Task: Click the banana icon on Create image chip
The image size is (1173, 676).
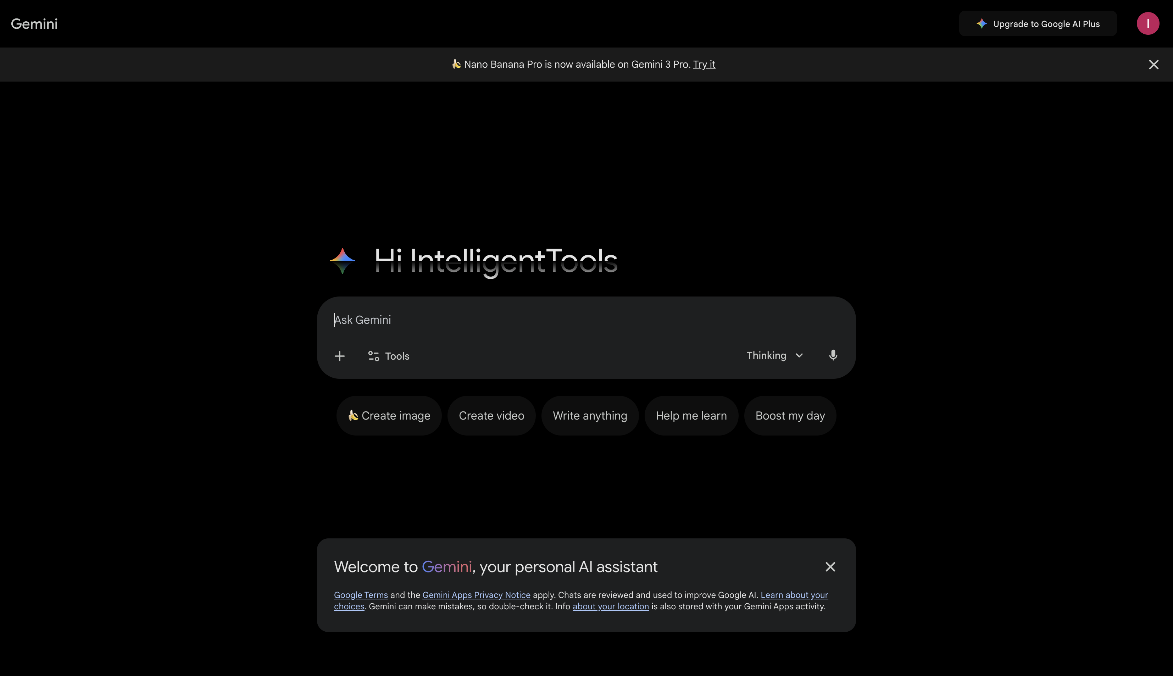Action: (354, 416)
